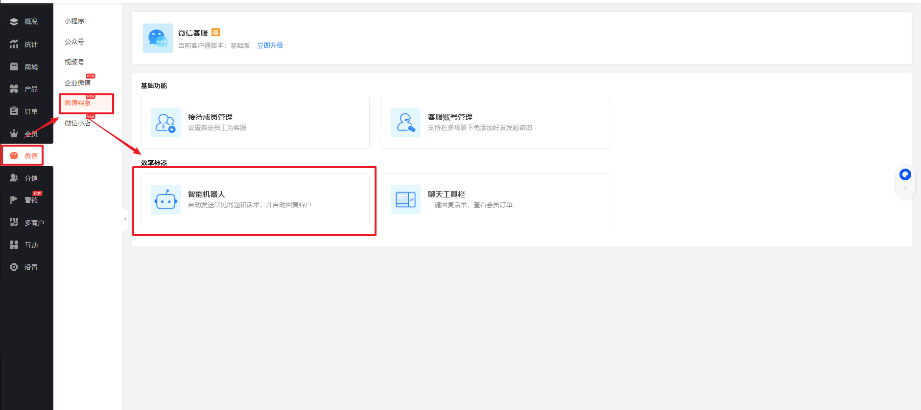The height and width of the screenshot is (410, 921).
Task: Open the floating blue chat support icon
Action: pos(905,174)
